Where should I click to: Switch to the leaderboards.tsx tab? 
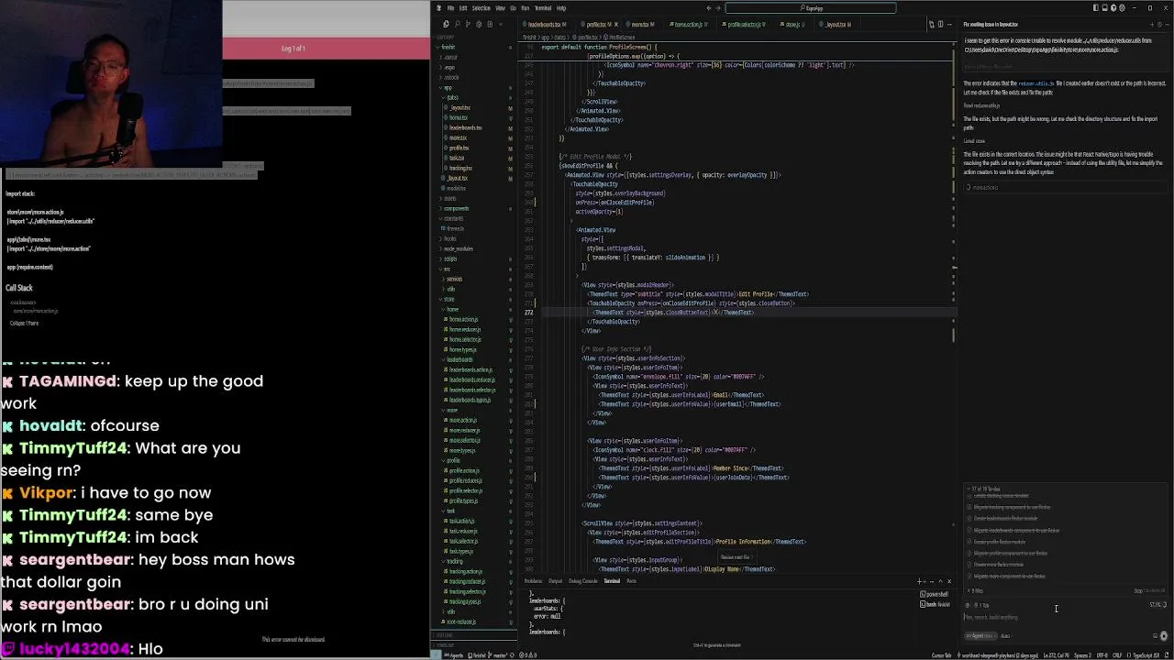click(x=545, y=25)
